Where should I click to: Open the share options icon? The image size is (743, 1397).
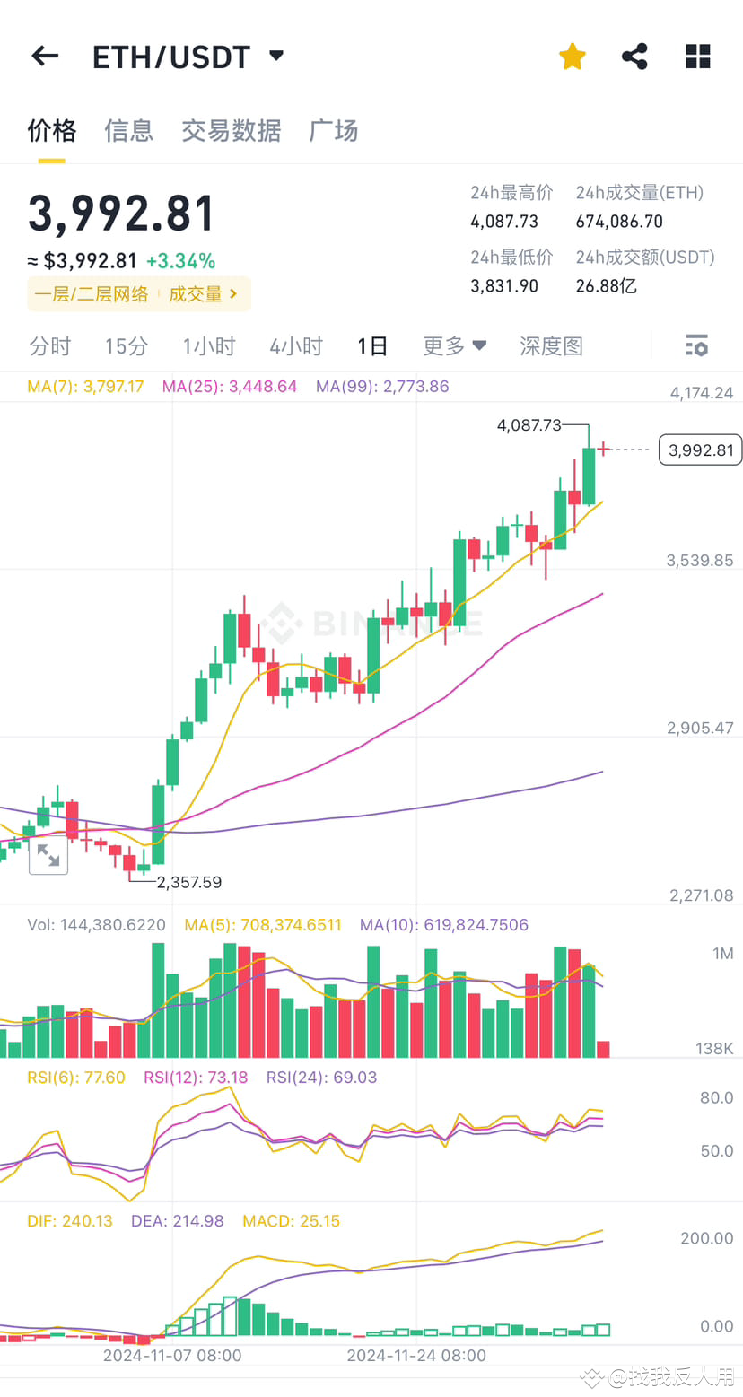(634, 56)
